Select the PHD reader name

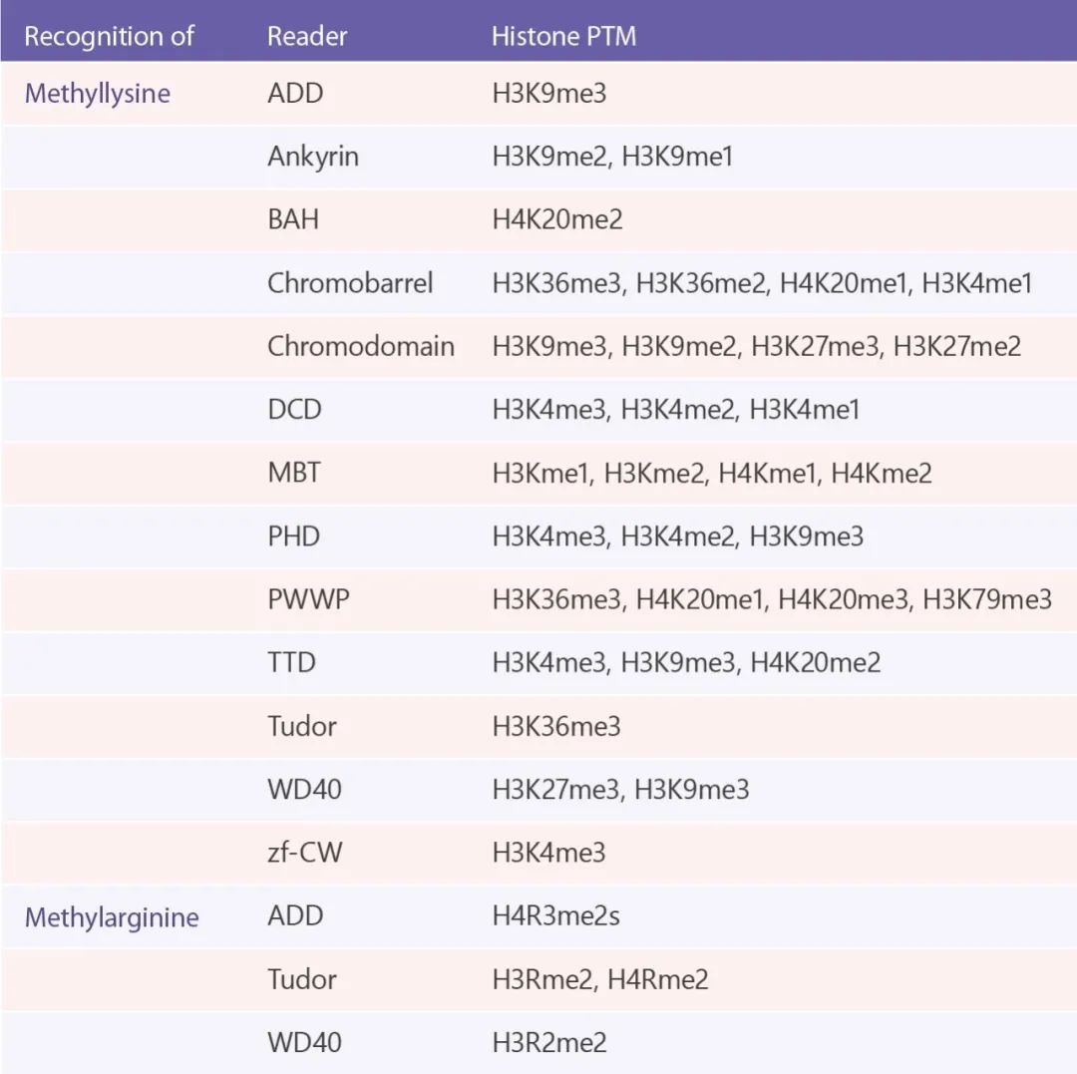(x=293, y=537)
